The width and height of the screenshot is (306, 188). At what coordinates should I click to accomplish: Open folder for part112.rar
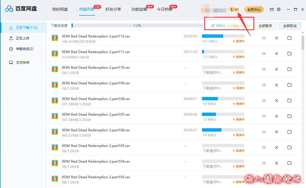click(x=290, y=38)
